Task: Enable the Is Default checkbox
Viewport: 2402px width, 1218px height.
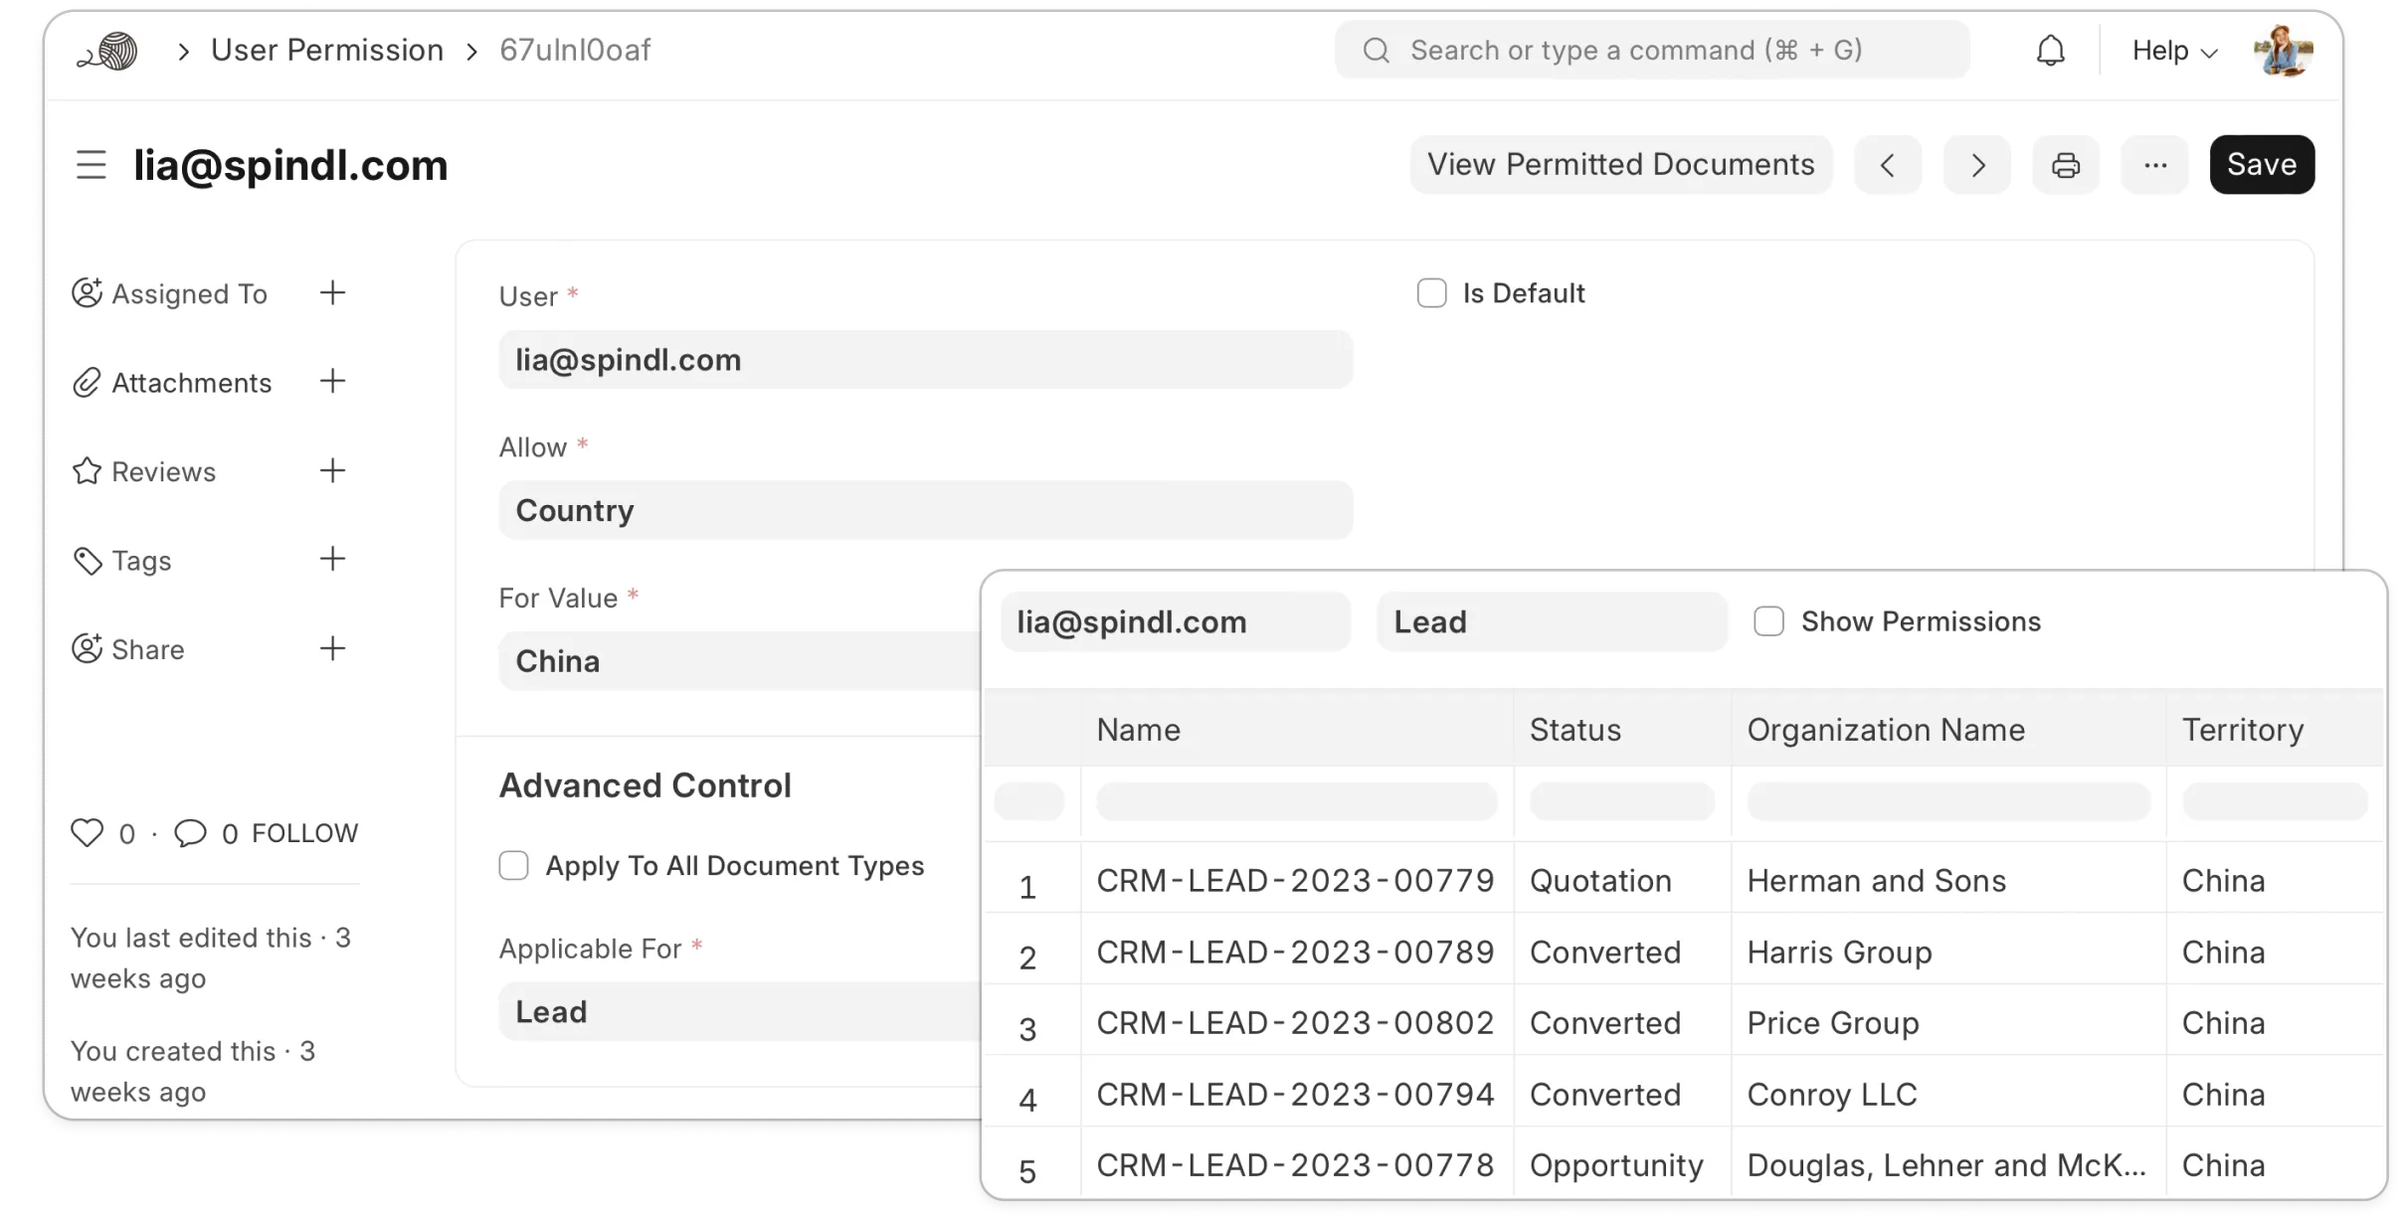Action: 1431,293
